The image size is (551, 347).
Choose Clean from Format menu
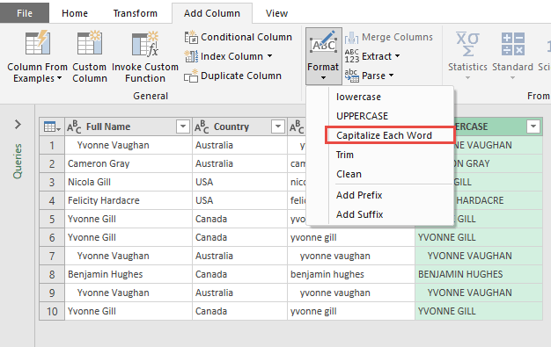(380, 174)
